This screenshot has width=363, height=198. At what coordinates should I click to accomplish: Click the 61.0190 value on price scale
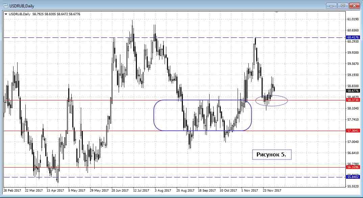(353, 20)
